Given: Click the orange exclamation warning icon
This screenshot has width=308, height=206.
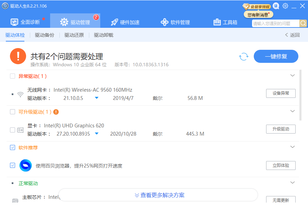Looking at the screenshot, I should click(18, 56).
